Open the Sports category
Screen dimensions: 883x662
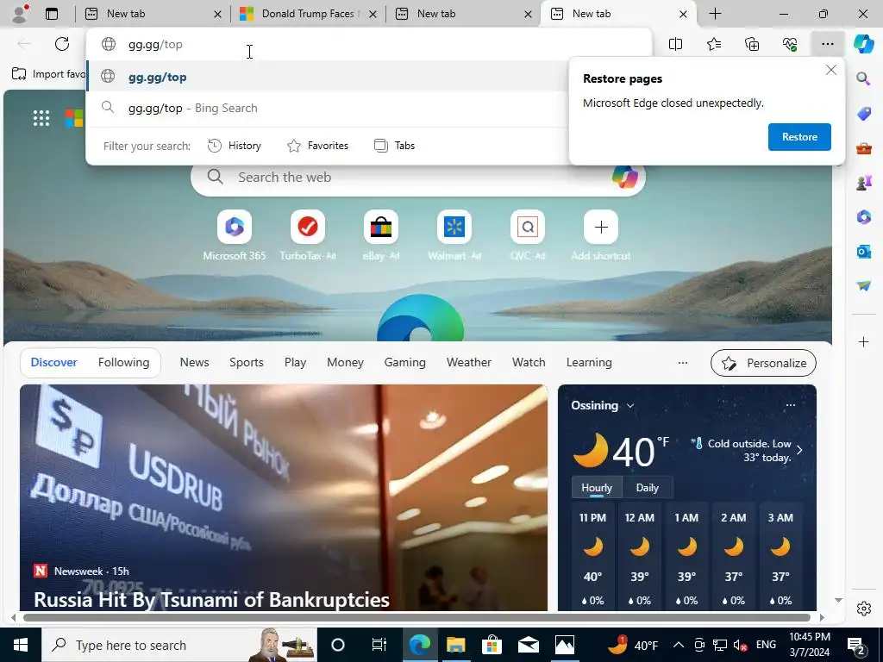coord(246,363)
